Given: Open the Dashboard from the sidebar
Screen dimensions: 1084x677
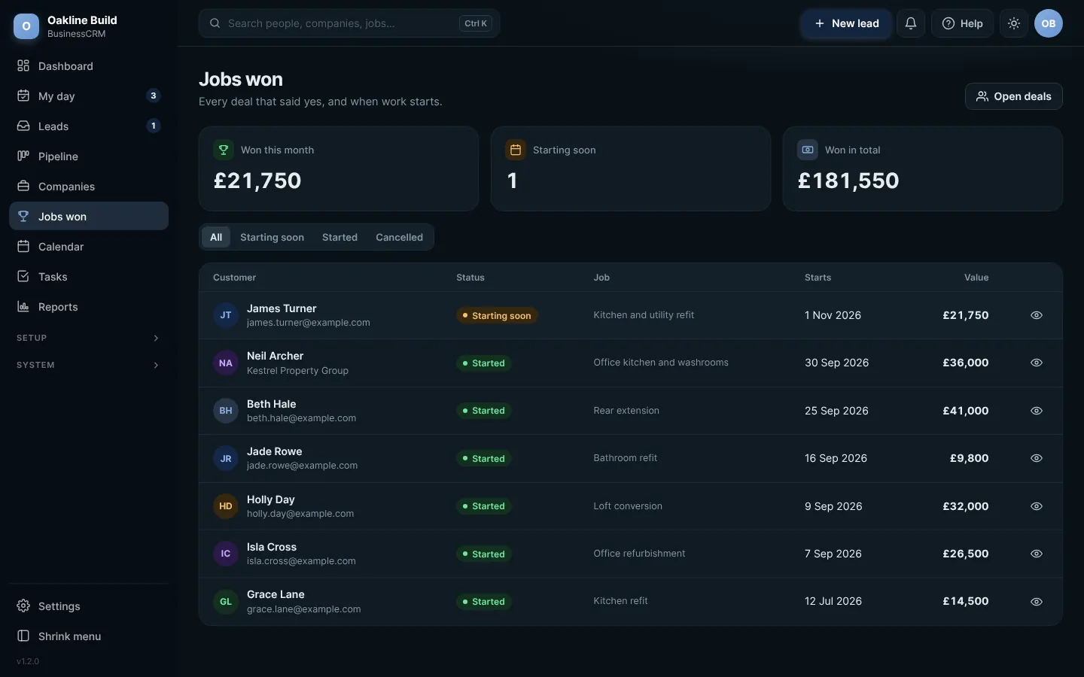Looking at the screenshot, I should (x=89, y=66).
